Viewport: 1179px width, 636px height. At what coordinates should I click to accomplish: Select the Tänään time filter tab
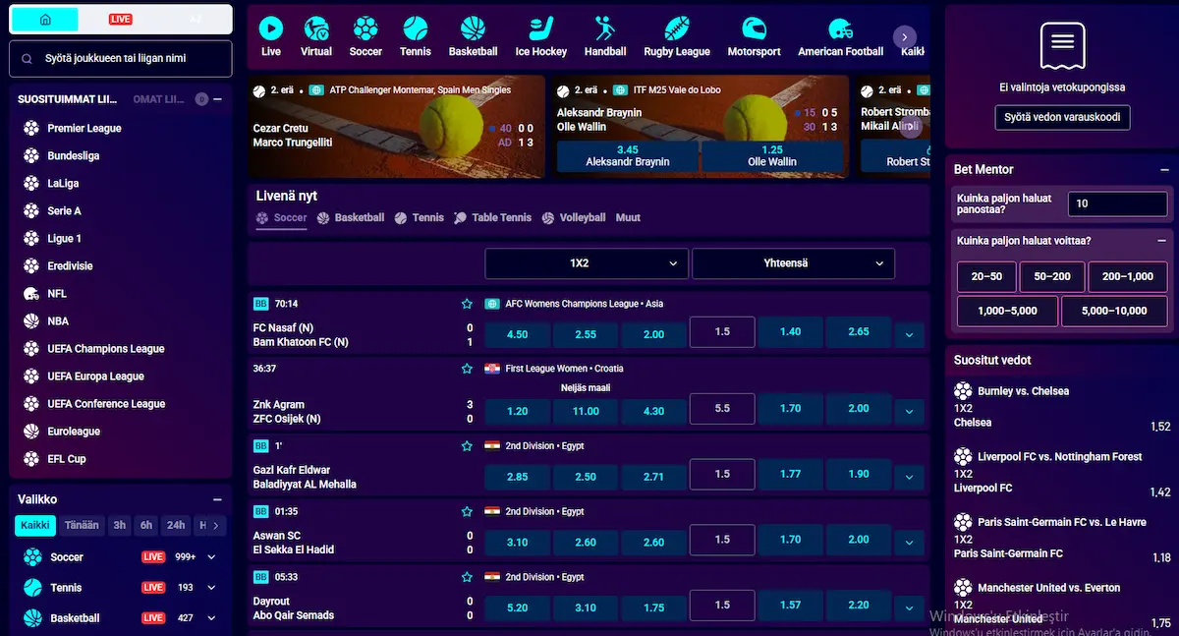pos(82,526)
